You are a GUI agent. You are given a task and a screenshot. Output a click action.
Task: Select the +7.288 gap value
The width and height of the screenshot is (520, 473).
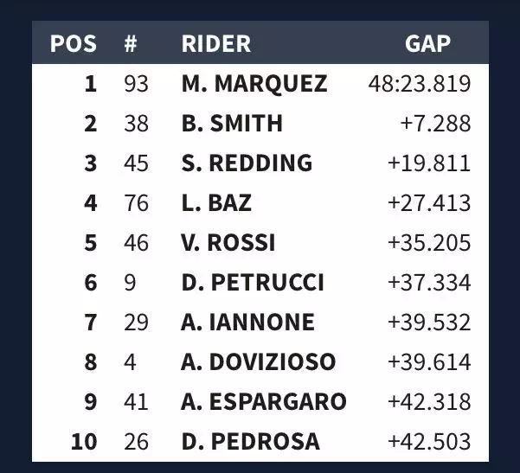435,124
